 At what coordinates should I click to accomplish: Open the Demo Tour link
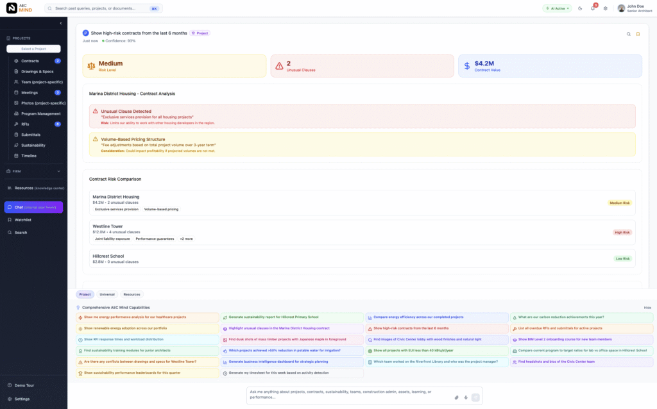click(24, 385)
